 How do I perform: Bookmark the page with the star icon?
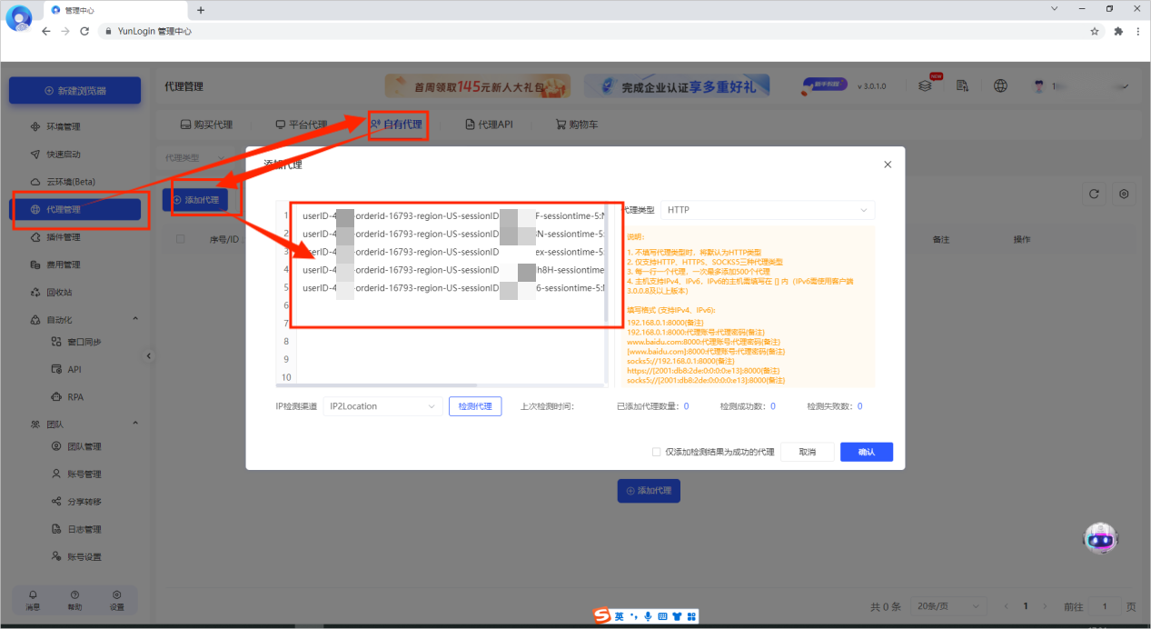click(1095, 31)
